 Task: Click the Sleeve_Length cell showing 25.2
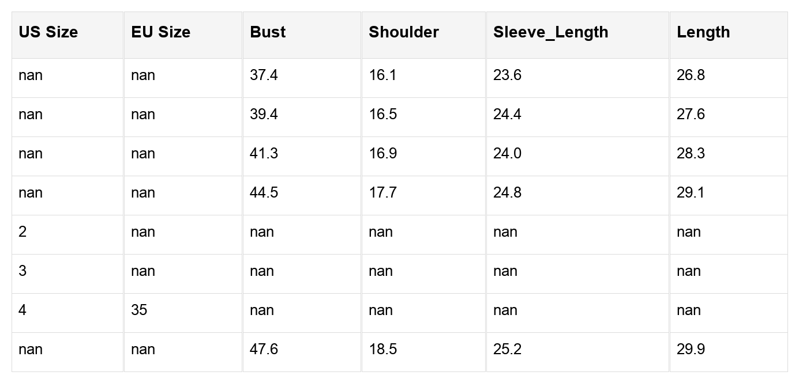pos(507,350)
